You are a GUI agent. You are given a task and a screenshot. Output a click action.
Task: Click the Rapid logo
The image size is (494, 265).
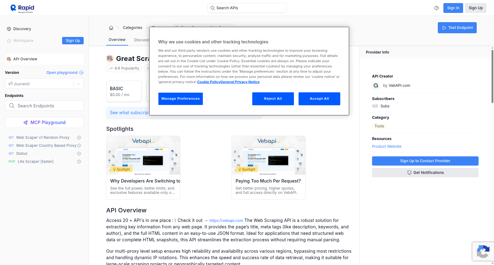(x=22, y=8)
